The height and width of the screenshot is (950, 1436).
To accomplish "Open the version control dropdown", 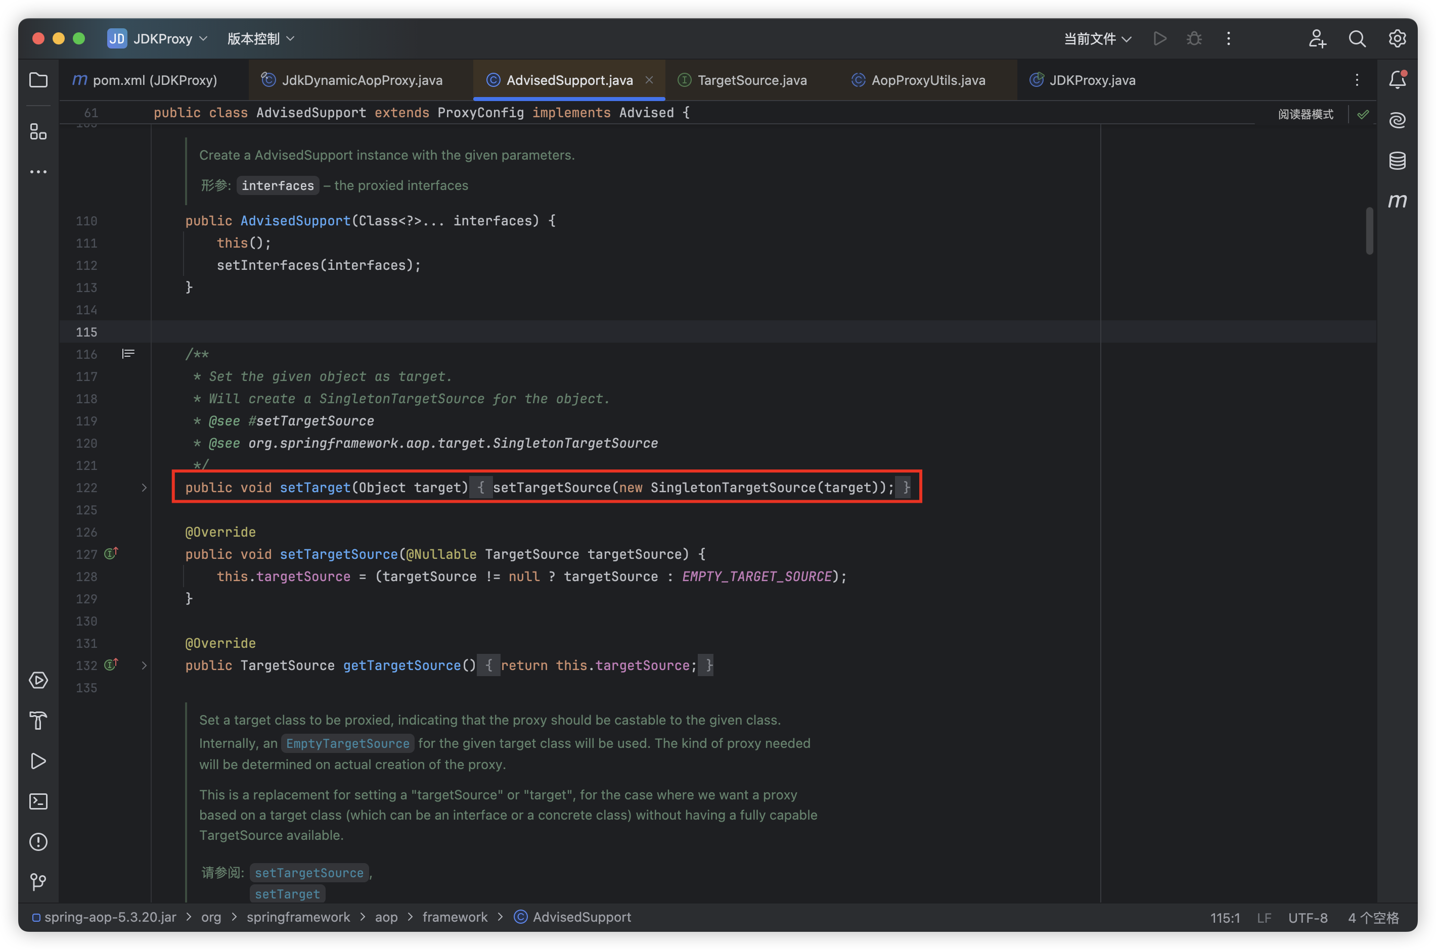I will [260, 39].
